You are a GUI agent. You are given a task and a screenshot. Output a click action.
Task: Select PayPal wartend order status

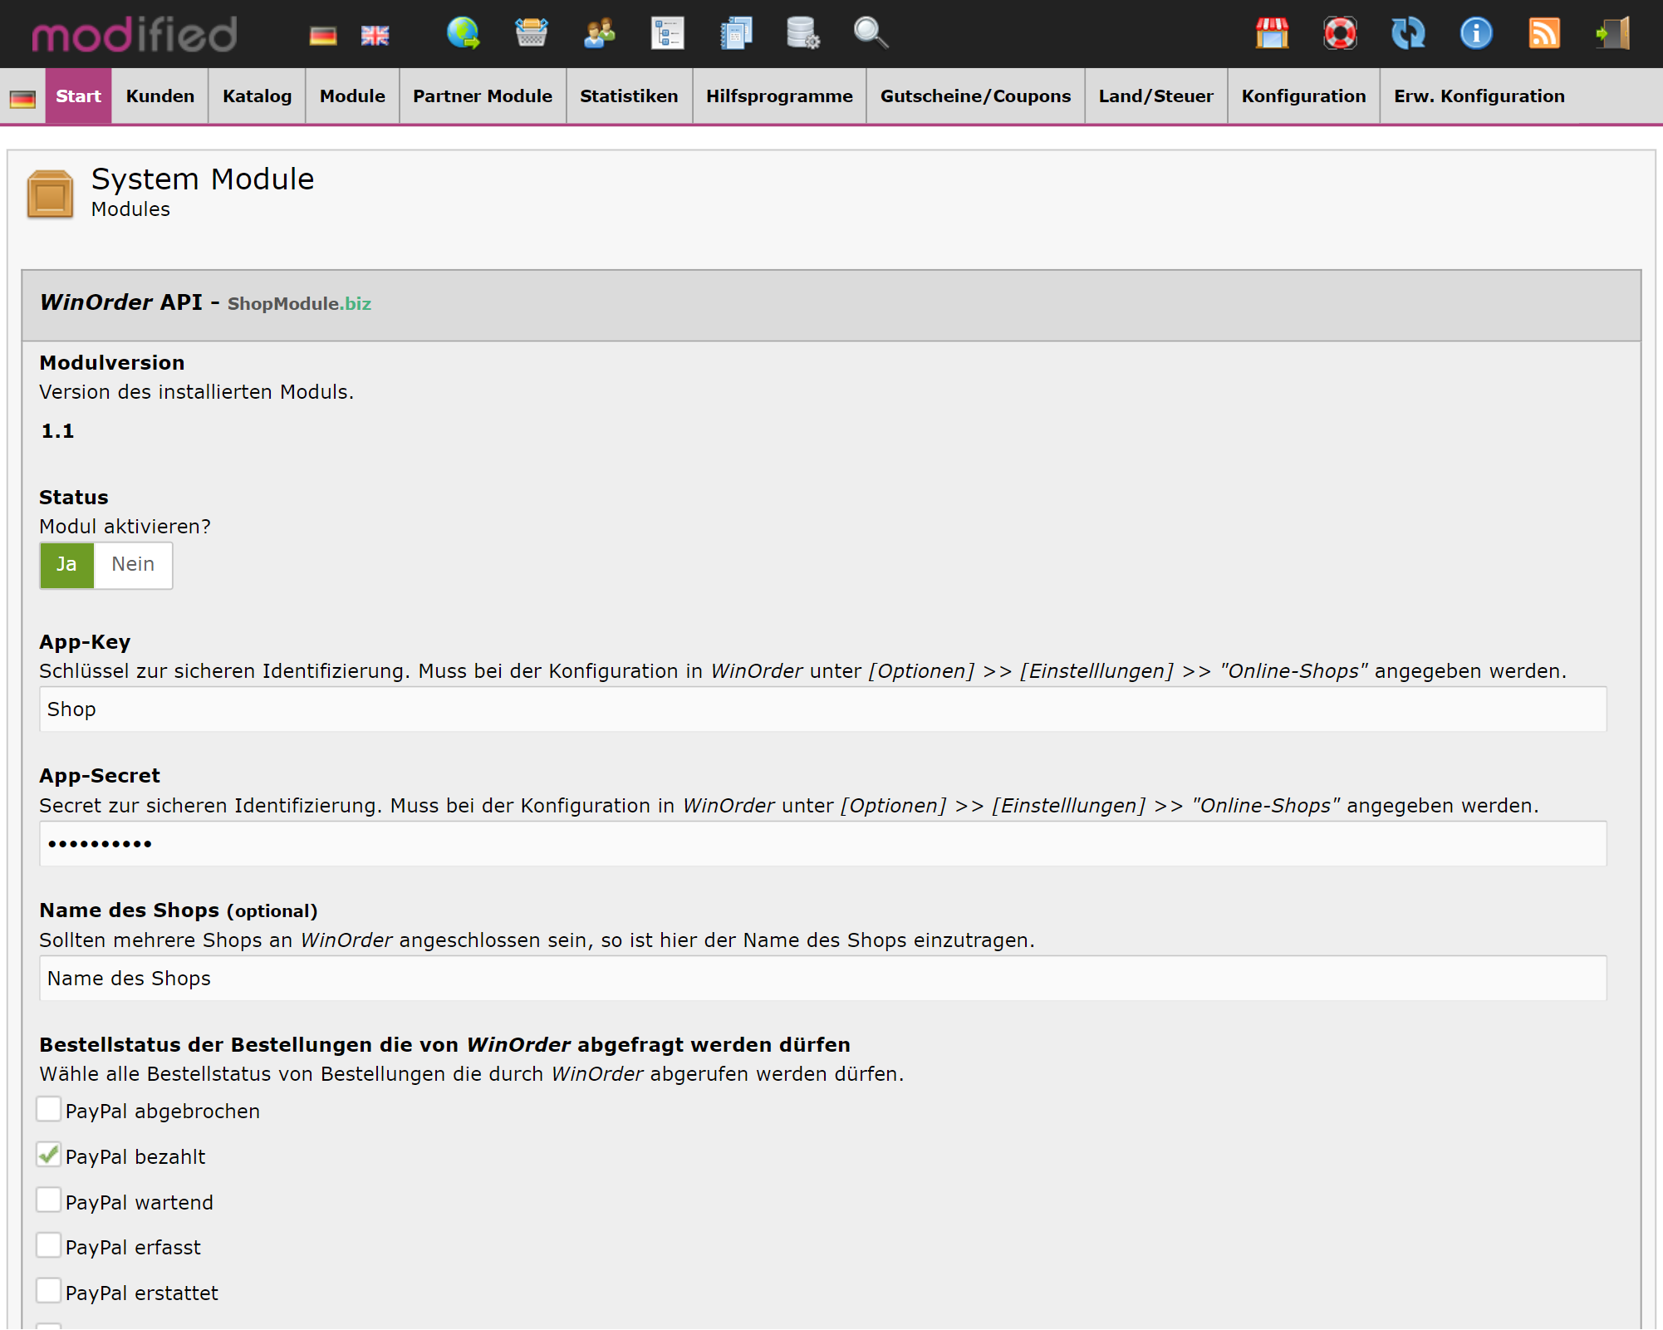(x=49, y=1200)
